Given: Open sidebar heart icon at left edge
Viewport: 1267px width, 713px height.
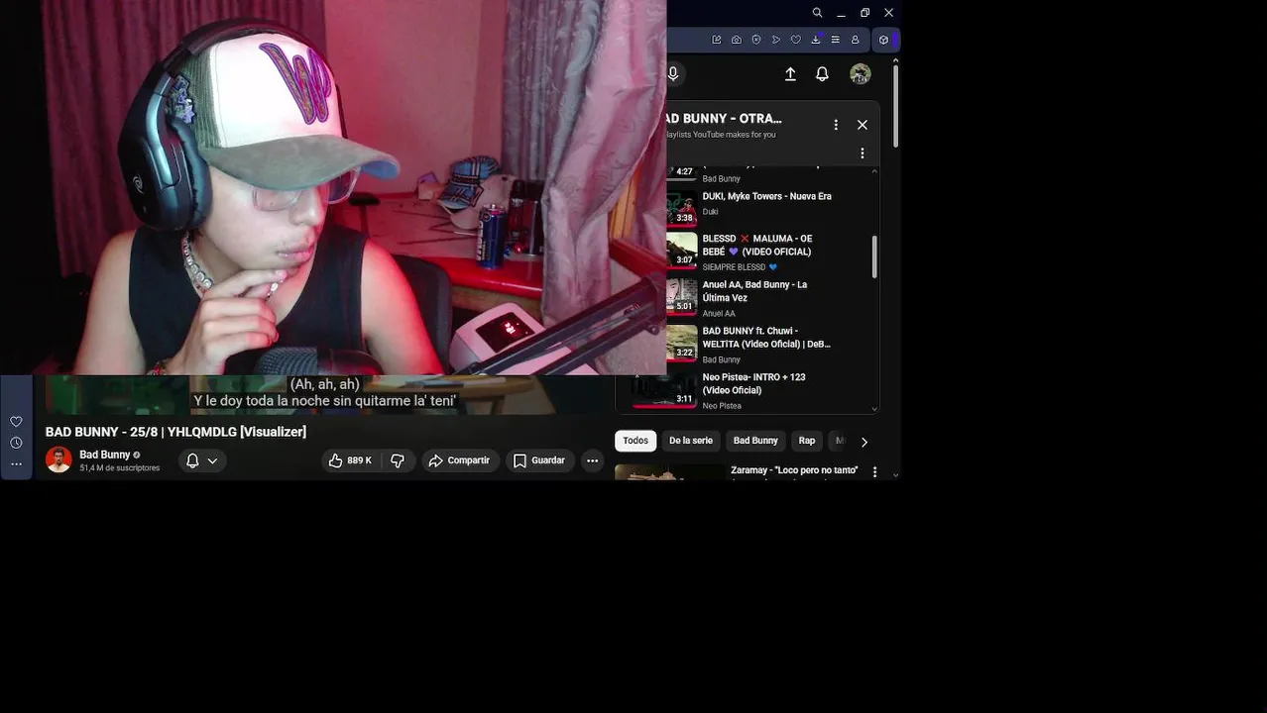Looking at the screenshot, I should 16,422.
